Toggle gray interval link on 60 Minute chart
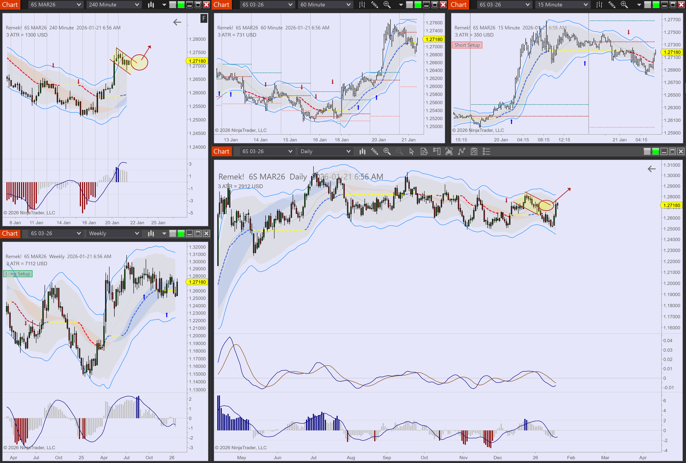 (x=409, y=5)
